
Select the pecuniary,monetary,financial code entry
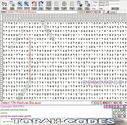click(x=14, y=110)
